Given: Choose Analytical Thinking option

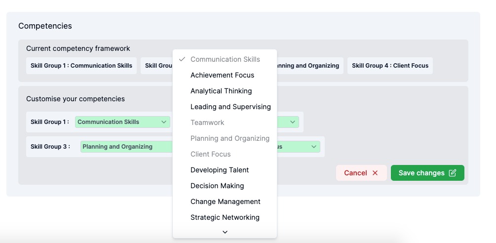Looking at the screenshot, I should click(x=221, y=91).
